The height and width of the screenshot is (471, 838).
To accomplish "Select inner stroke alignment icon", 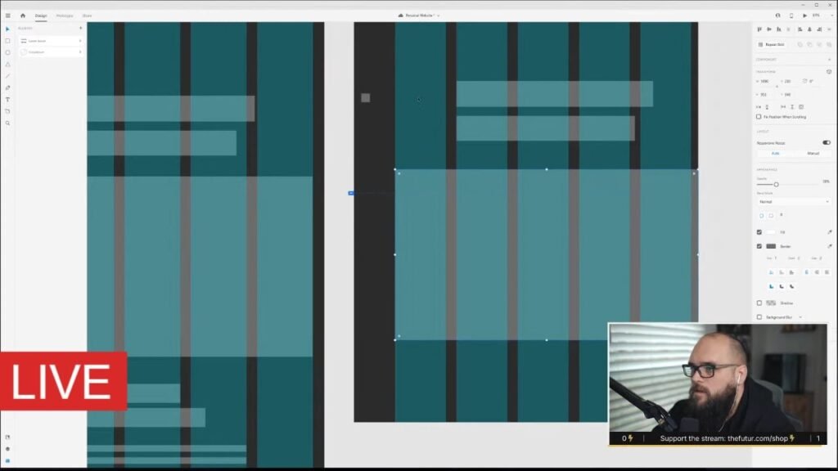I will tap(771, 272).
